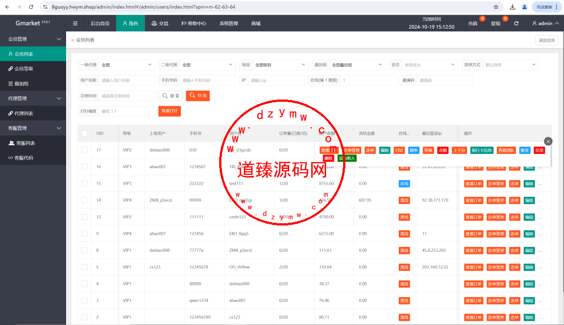Toggle the sidebar collapse hamburger icon
The image size is (564, 325).
pyautogui.click(x=75, y=23)
